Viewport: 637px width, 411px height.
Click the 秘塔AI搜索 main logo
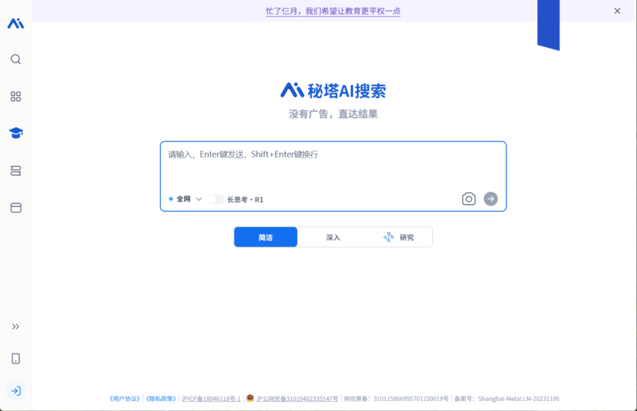pyautogui.click(x=333, y=91)
